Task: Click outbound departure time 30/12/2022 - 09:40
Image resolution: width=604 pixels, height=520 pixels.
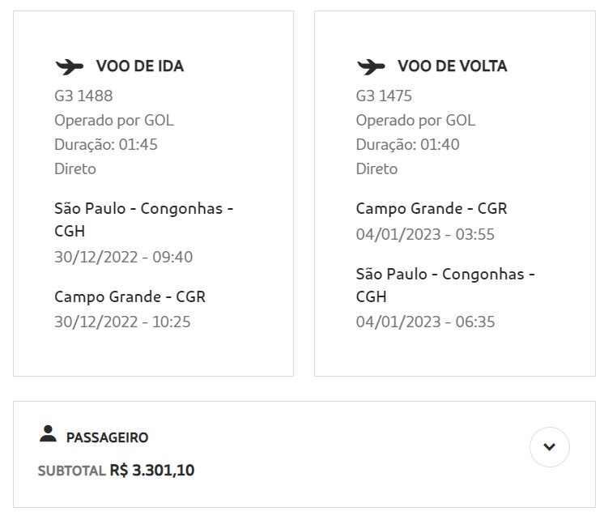Action: [124, 257]
